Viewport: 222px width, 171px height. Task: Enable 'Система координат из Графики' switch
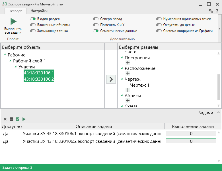[159, 31]
